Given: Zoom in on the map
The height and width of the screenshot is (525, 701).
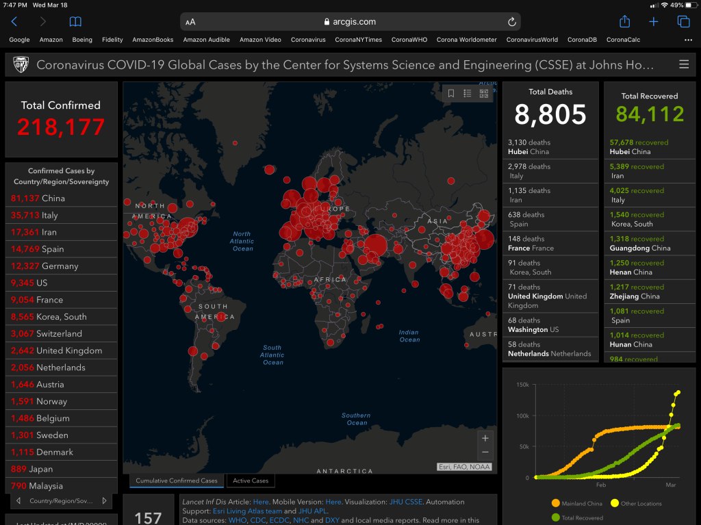Looking at the screenshot, I should (x=485, y=438).
